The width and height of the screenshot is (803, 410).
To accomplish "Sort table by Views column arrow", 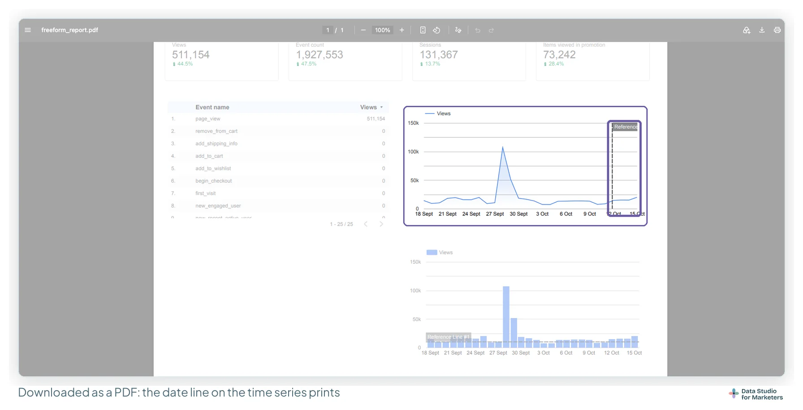I will 381,107.
